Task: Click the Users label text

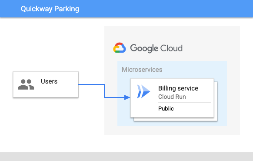Action: [49, 81]
